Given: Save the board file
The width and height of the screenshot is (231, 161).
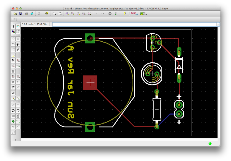Looking at the screenshot, I should [x=21, y=14].
